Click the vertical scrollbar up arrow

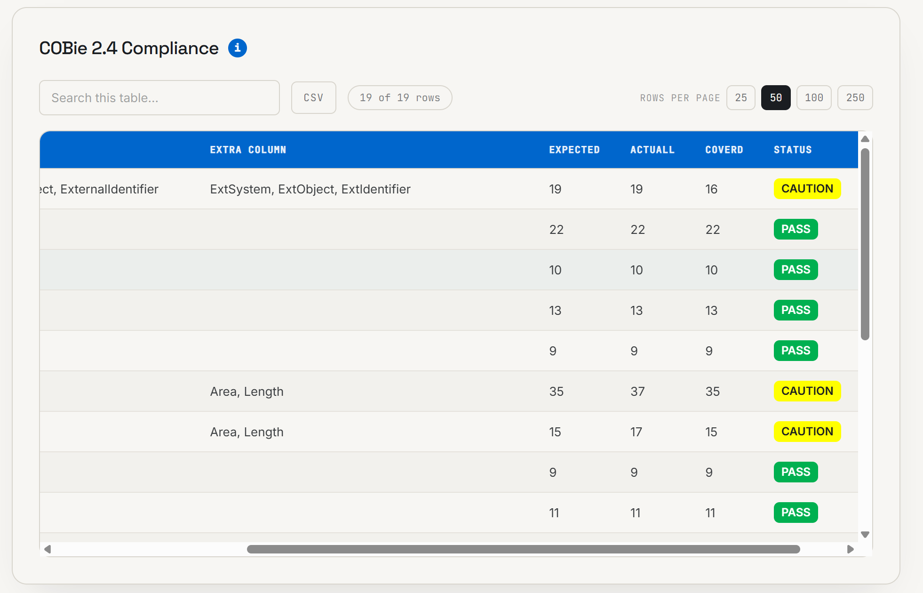click(865, 139)
